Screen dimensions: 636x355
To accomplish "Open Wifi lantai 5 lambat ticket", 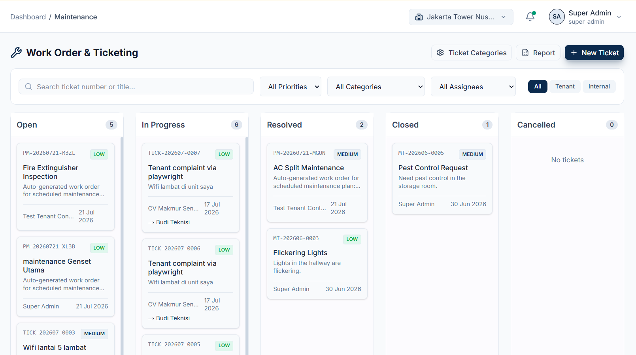I will 66,339.
